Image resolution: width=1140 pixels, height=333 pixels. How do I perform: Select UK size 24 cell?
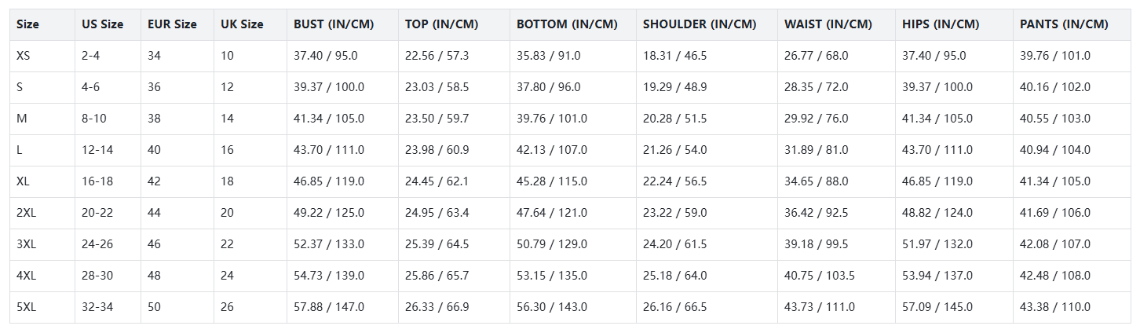coord(228,276)
